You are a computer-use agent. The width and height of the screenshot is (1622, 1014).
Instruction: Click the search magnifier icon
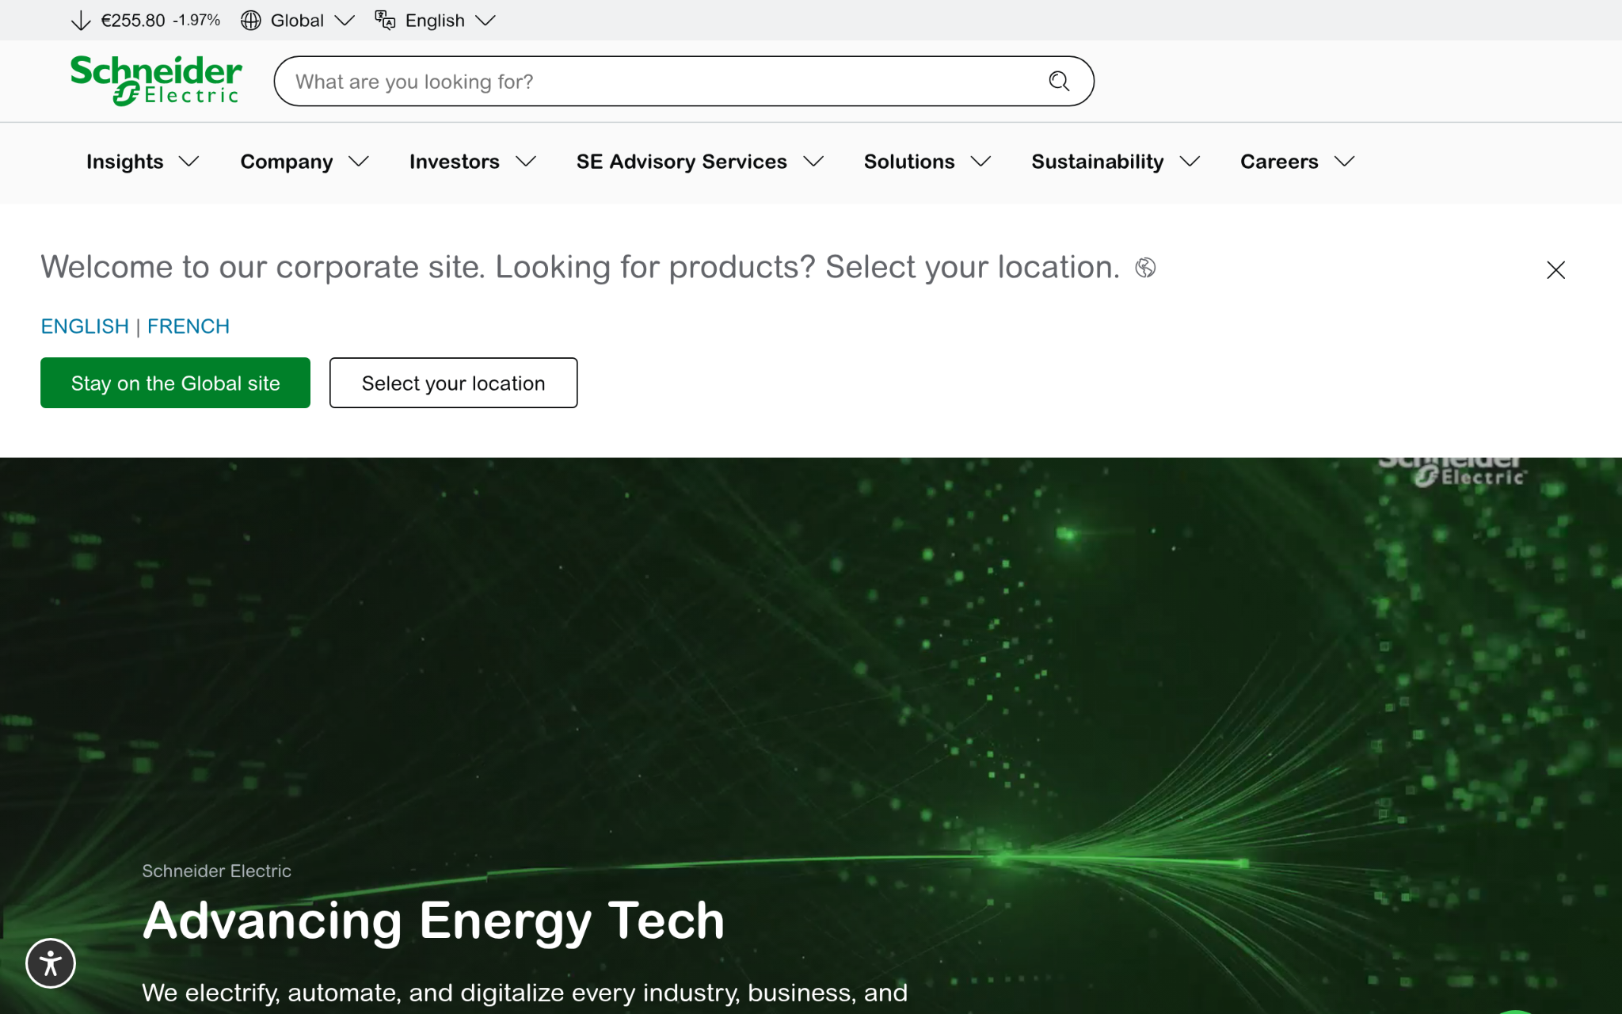(x=1059, y=81)
